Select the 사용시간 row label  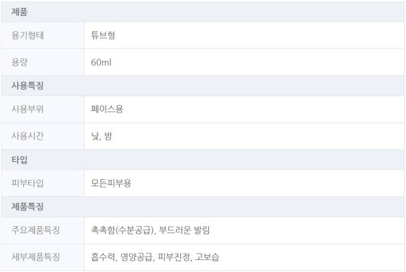point(27,136)
